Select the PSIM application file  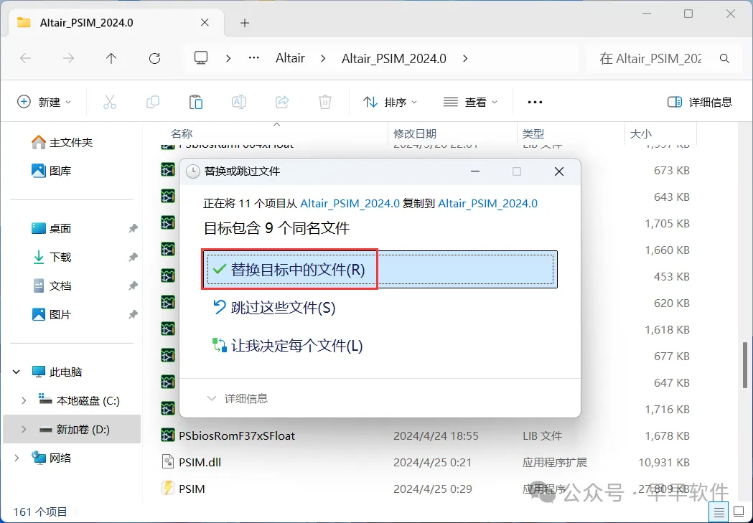click(x=192, y=489)
